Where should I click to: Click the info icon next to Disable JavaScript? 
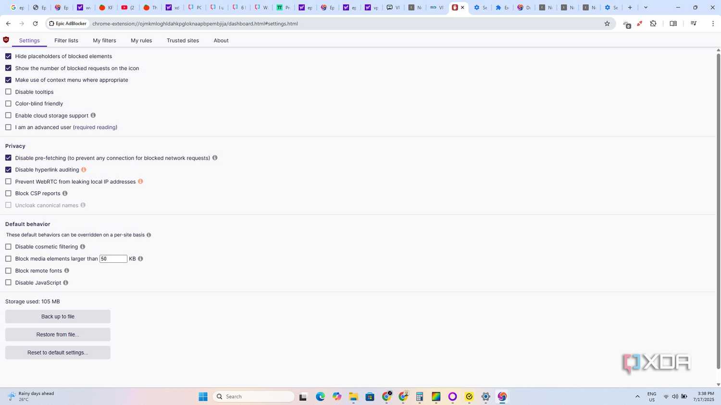pos(66,282)
